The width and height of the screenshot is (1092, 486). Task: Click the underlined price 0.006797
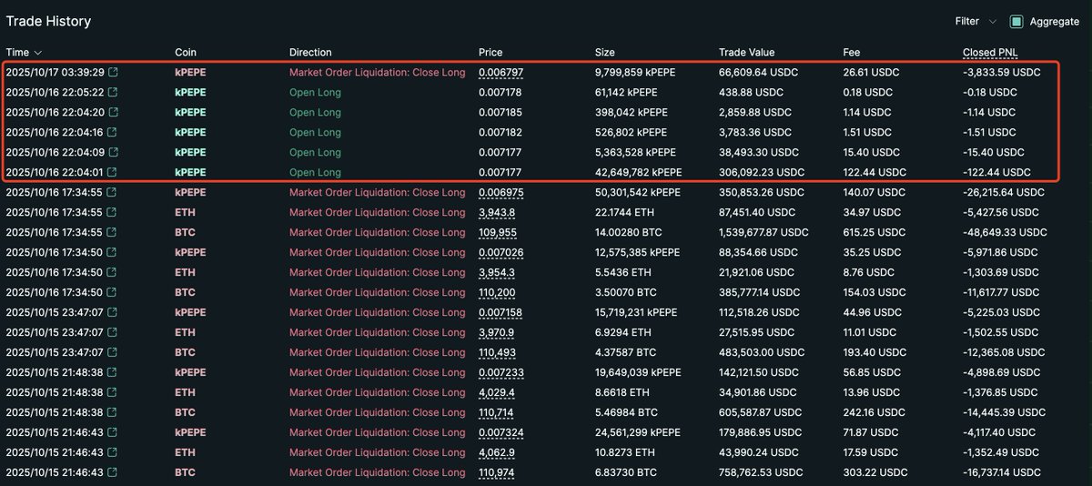coord(500,73)
